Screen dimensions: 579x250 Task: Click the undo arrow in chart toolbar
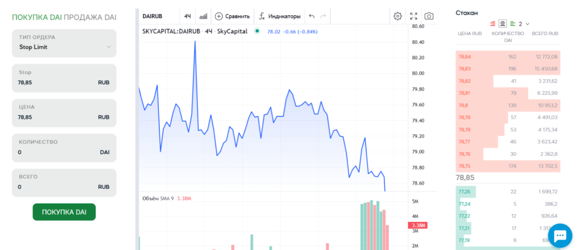(312, 16)
